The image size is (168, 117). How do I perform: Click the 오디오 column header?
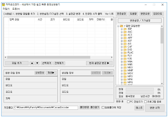click(80, 20)
